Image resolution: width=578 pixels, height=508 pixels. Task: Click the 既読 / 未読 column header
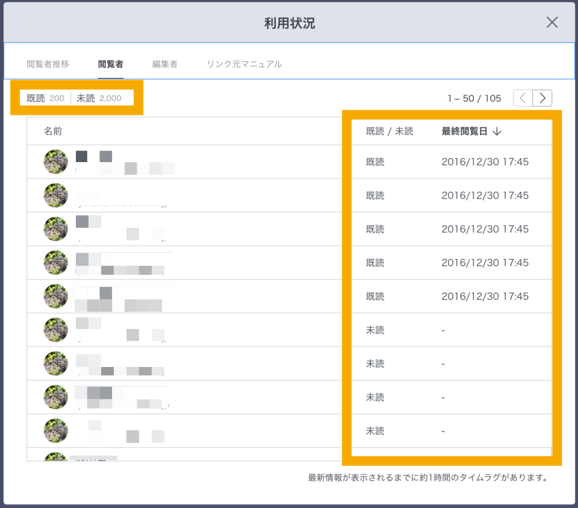point(390,131)
